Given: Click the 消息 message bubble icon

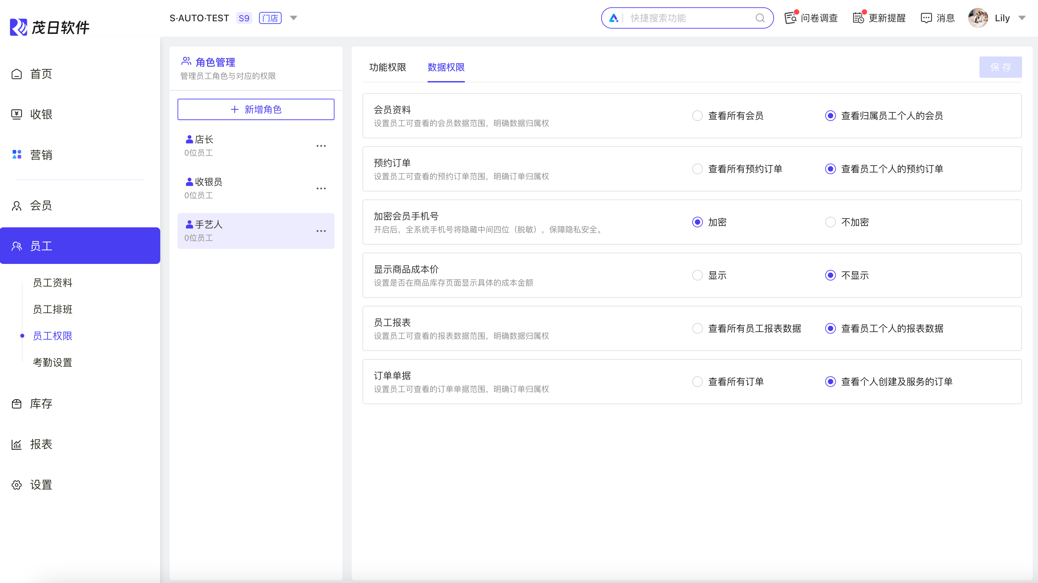Looking at the screenshot, I should (926, 18).
